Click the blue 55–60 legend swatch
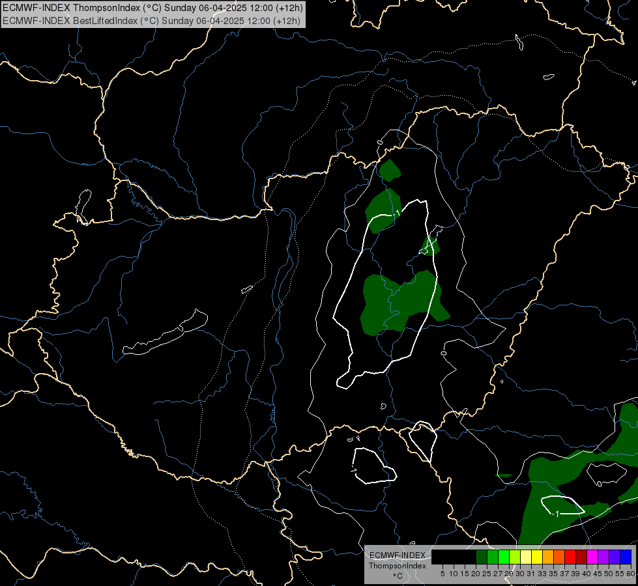Image resolution: width=638 pixels, height=586 pixels. [x=626, y=557]
